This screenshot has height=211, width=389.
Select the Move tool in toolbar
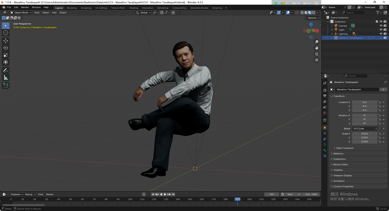[5, 41]
